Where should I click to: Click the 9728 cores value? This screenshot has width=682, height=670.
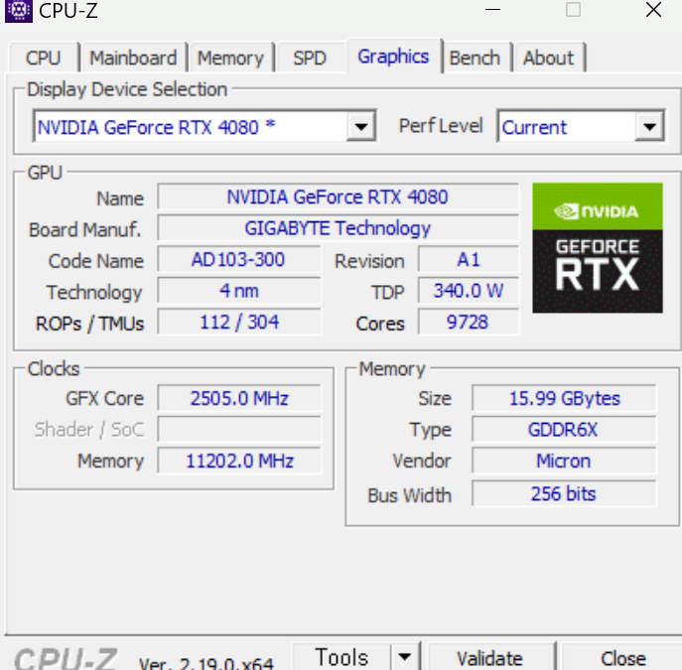click(468, 323)
